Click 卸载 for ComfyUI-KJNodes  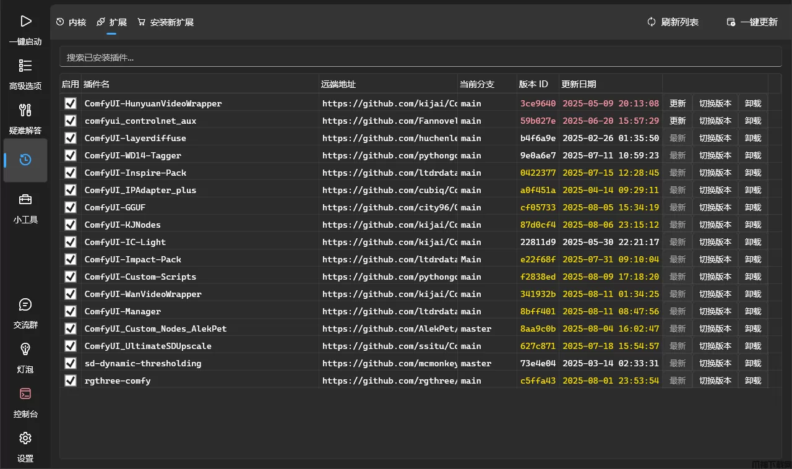(x=753, y=225)
